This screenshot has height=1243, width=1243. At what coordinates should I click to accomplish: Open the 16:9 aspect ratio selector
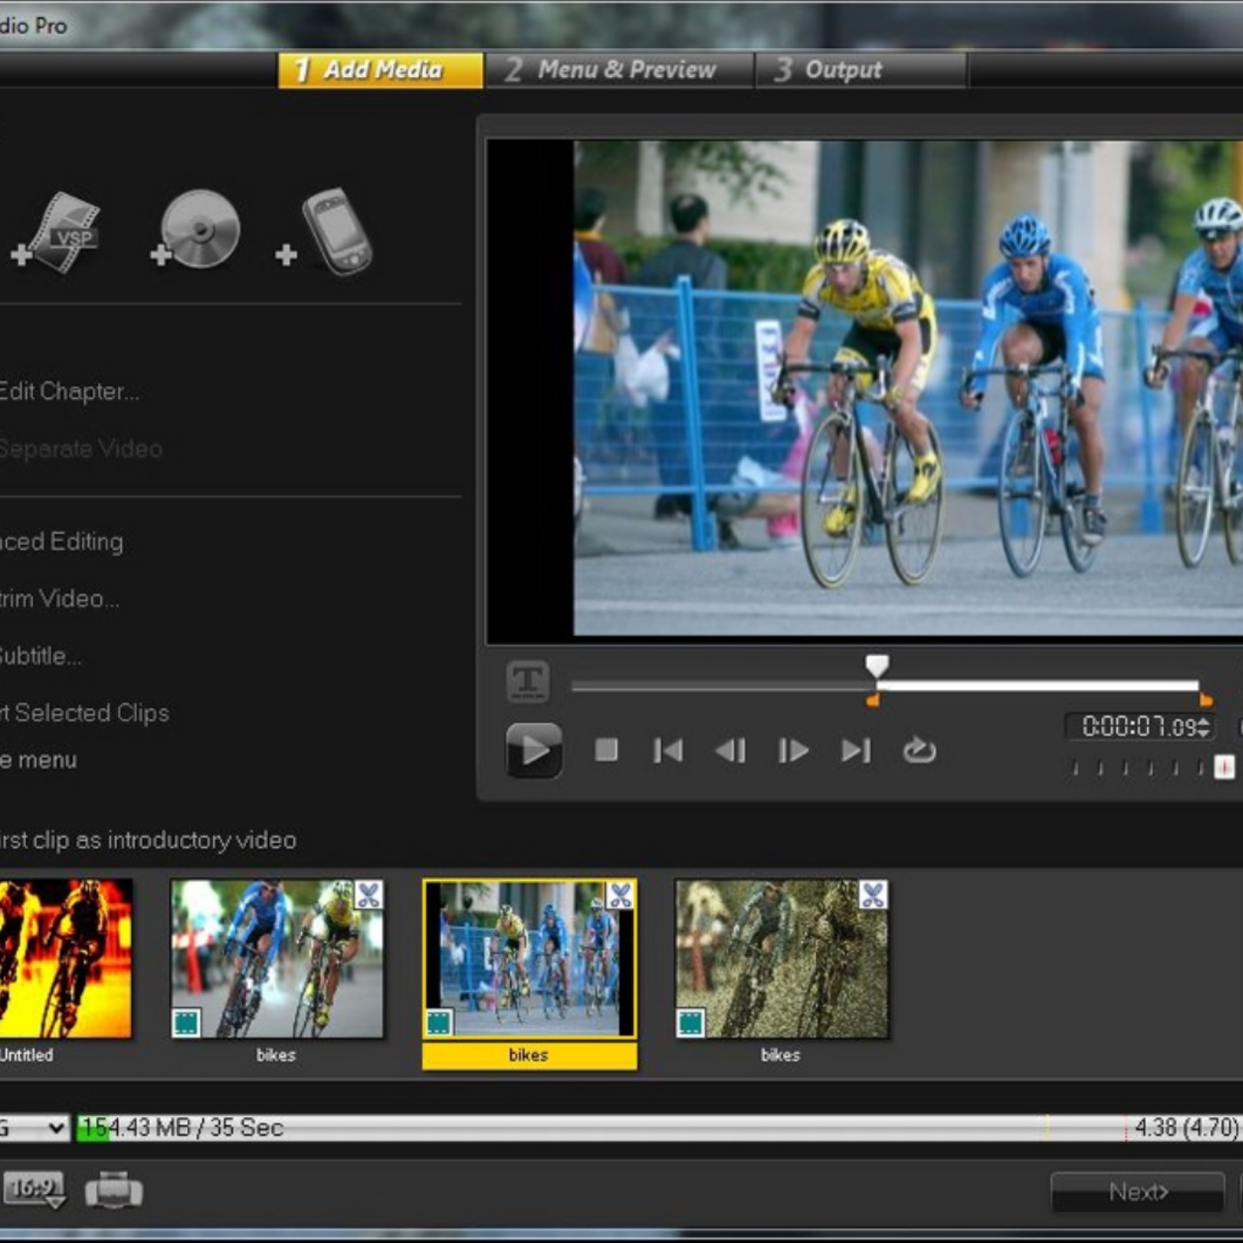pos(34,1189)
